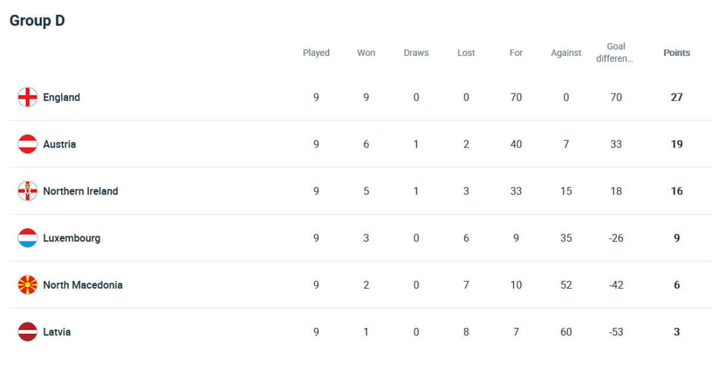Click the Latvia flag icon

click(28, 332)
